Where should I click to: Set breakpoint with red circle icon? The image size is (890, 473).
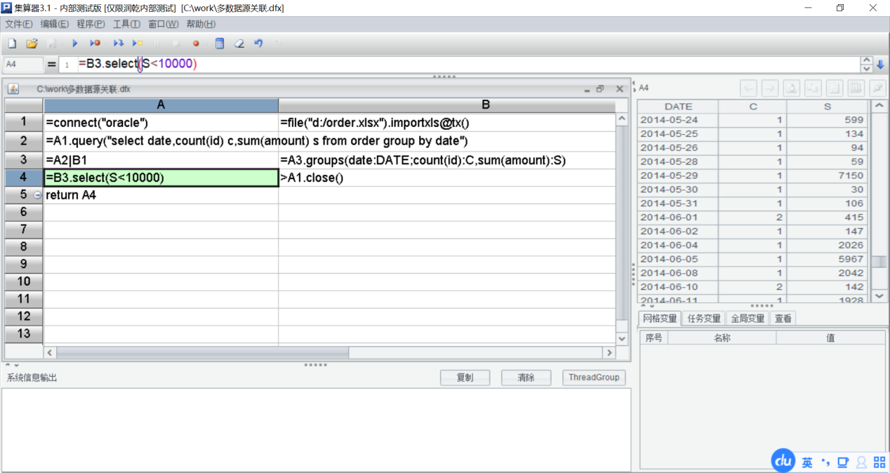[196, 44]
